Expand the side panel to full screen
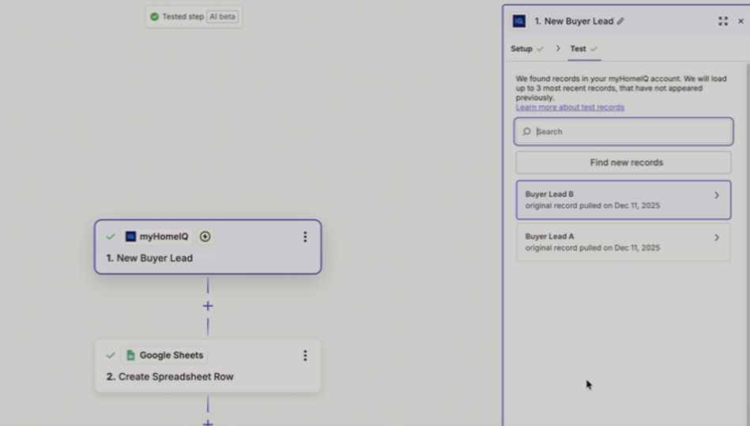The width and height of the screenshot is (750, 426). [722, 21]
